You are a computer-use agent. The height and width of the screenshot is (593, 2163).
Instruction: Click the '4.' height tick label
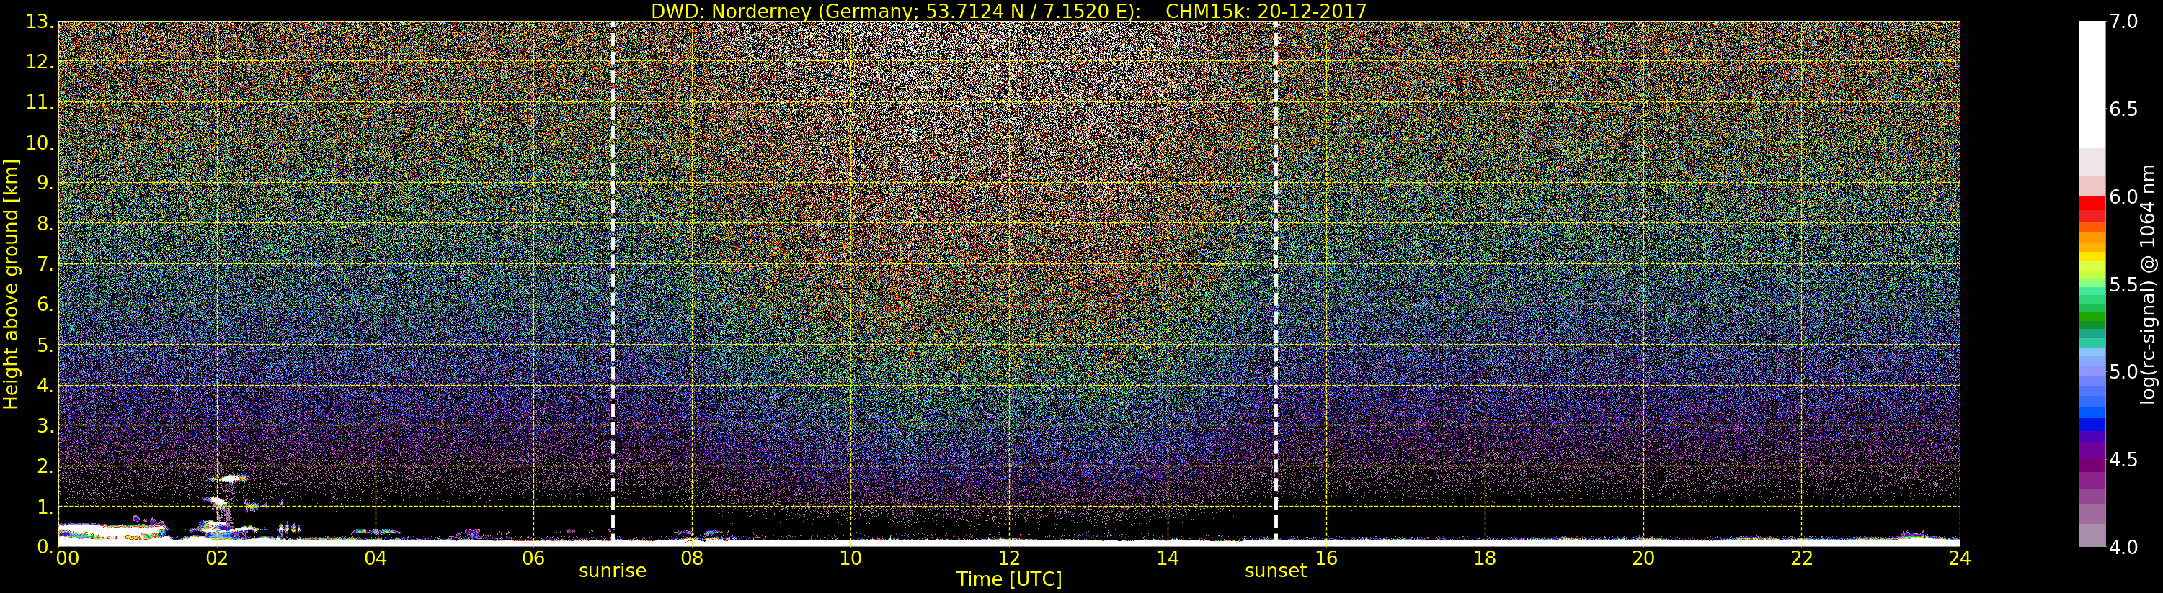click(x=45, y=386)
